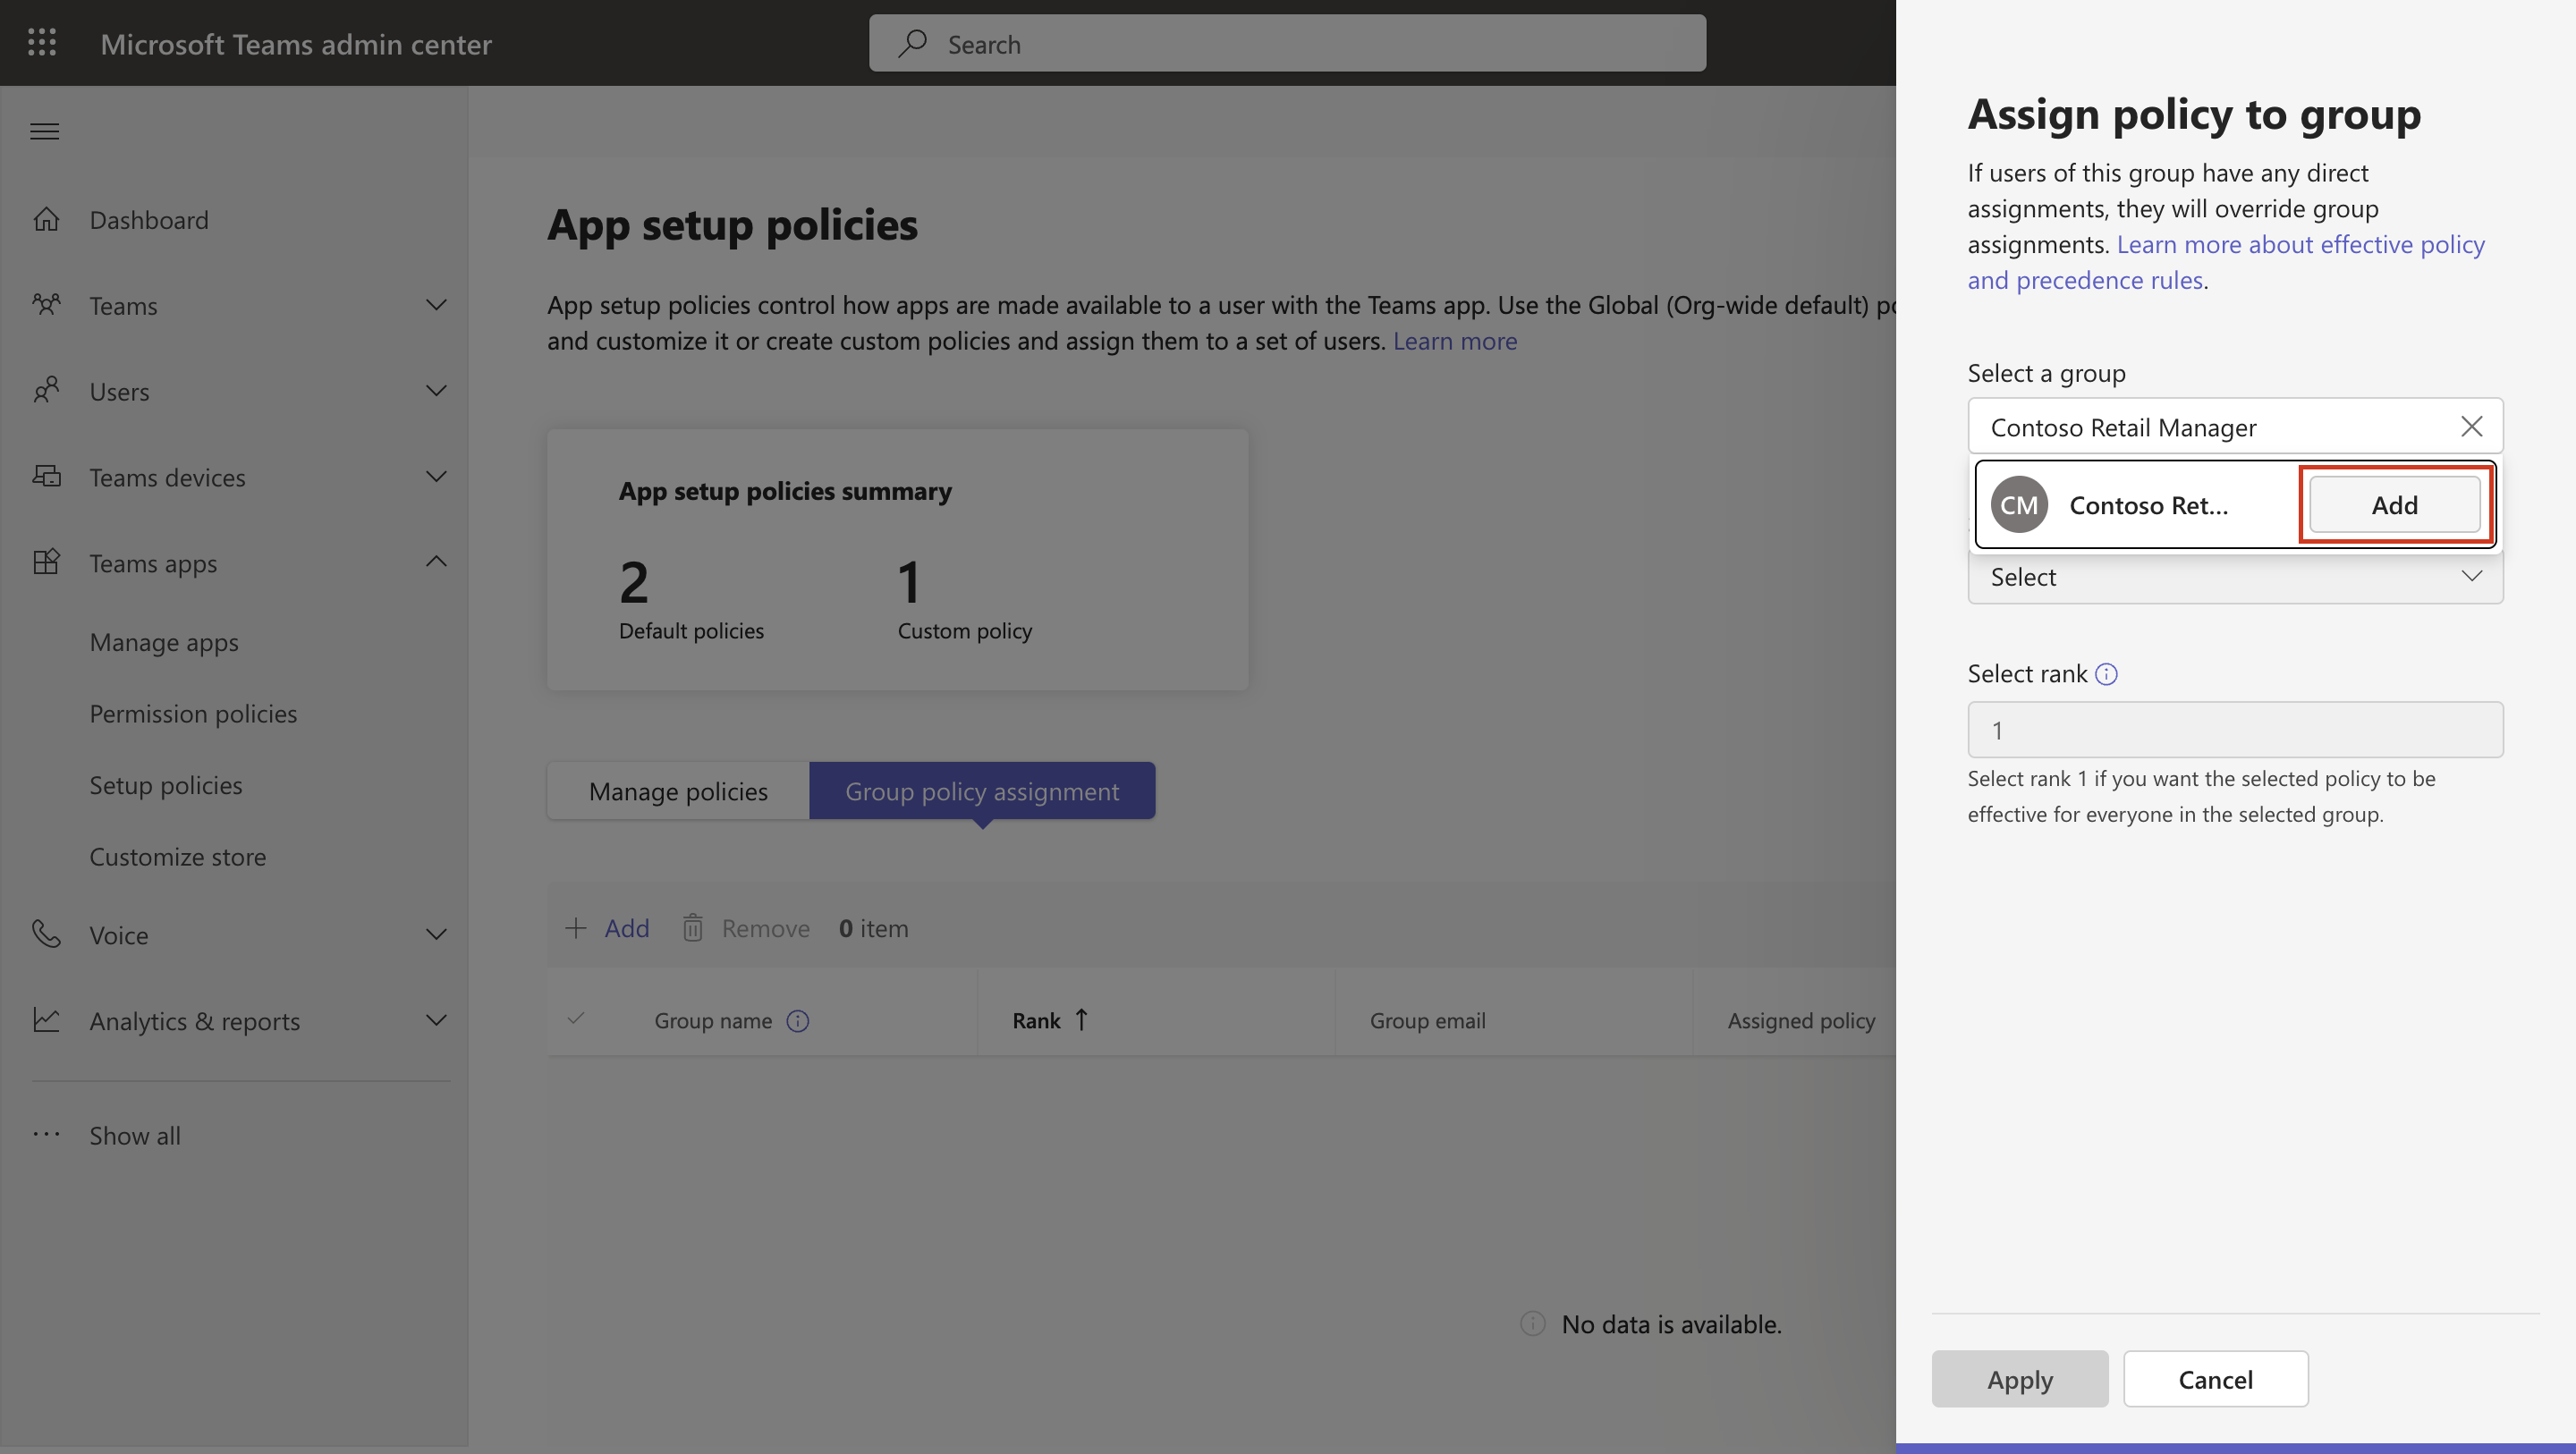Screen dimensions: 2576x1454
Task: Click the Analytics & reports chart icon
Action: pos(46,1020)
